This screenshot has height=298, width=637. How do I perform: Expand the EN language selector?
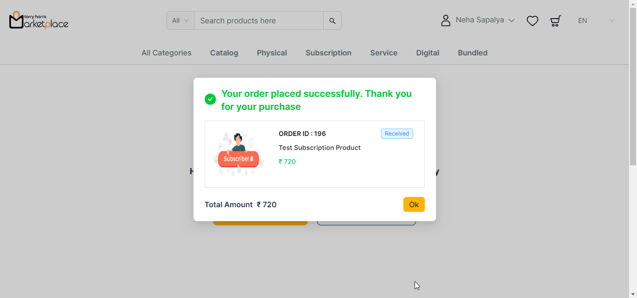pyautogui.click(x=595, y=20)
